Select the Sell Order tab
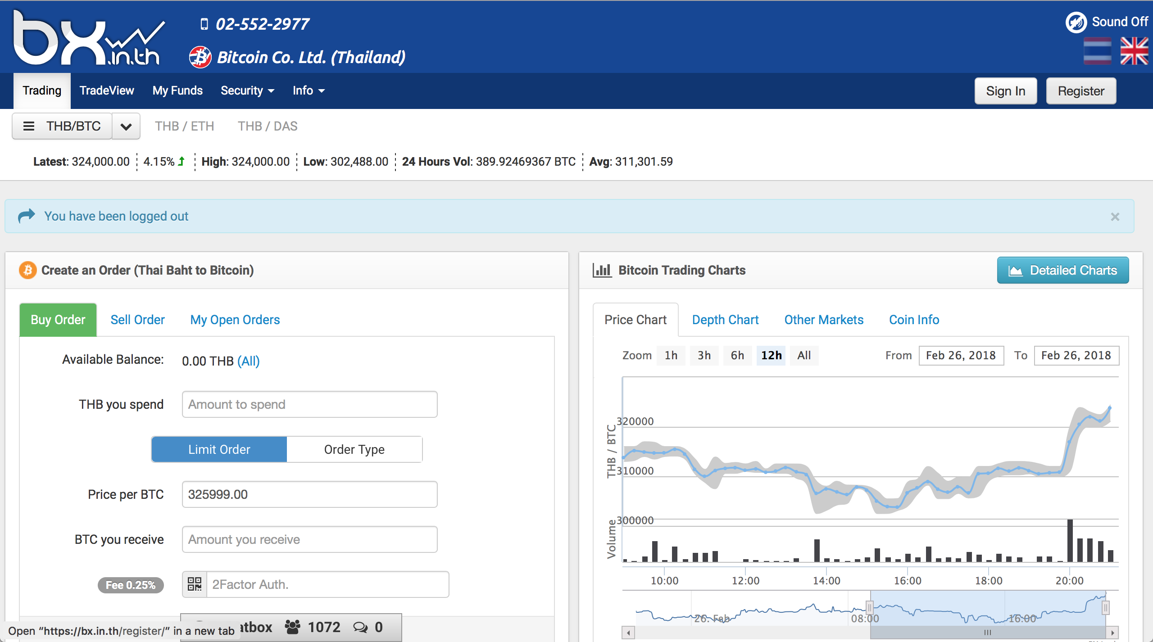 (x=137, y=320)
